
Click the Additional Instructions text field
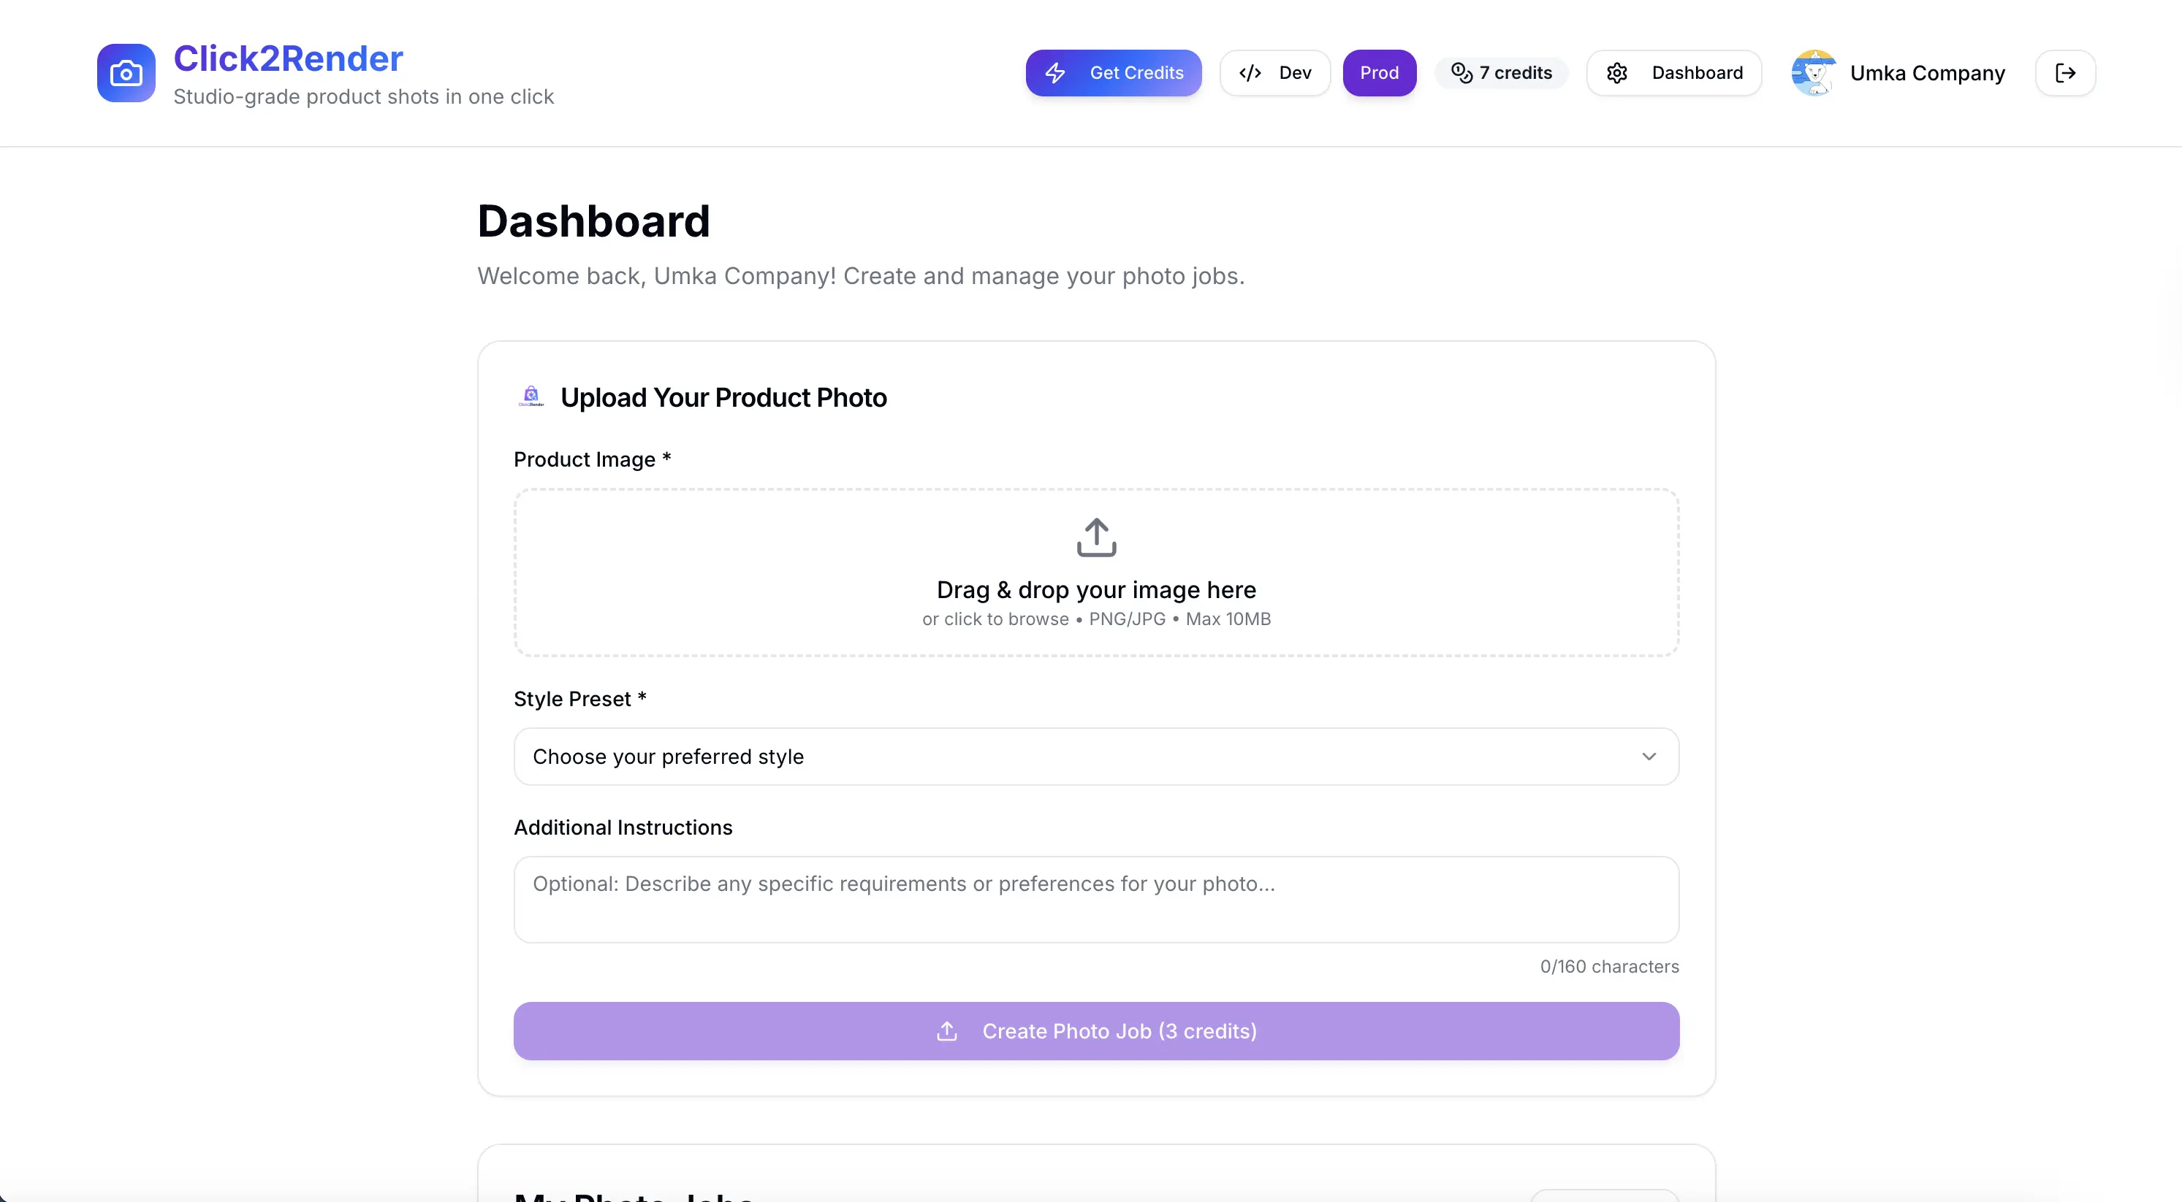1095,899
